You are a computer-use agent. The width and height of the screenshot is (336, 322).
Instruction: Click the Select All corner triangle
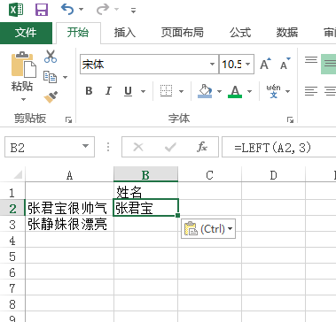[18, 175]
